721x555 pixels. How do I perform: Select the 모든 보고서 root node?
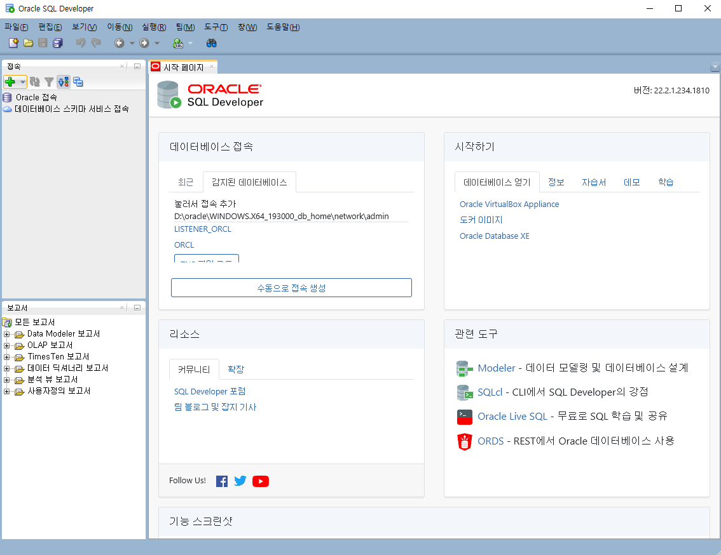[x=34, y=322]
